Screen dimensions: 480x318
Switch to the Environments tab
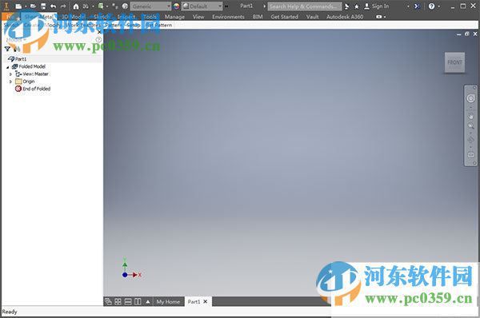(x=228, y=17)
